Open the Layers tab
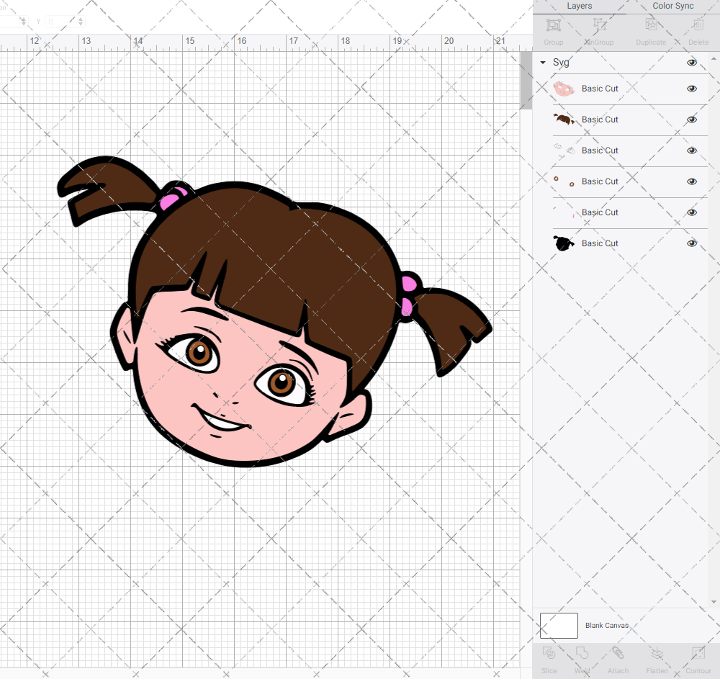This screenshot has height=679, width=720. coord(579,6)
